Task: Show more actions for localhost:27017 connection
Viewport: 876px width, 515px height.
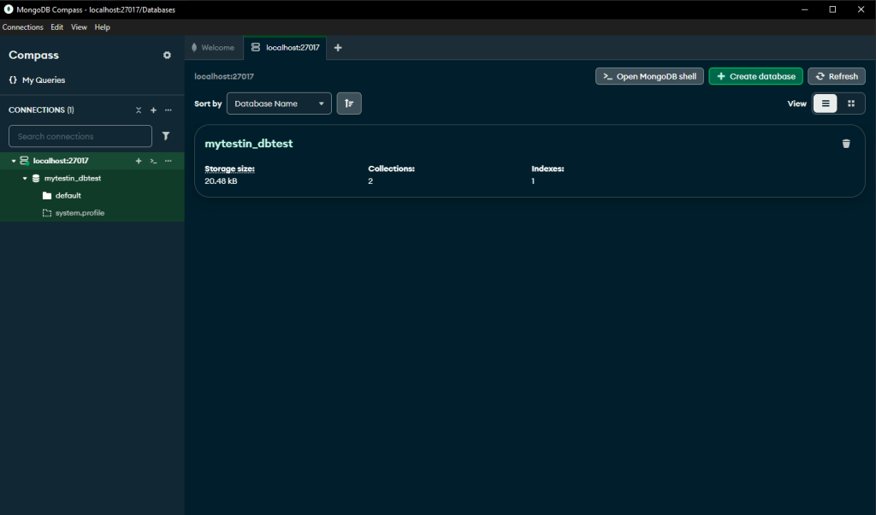Action: coord(169,161)
